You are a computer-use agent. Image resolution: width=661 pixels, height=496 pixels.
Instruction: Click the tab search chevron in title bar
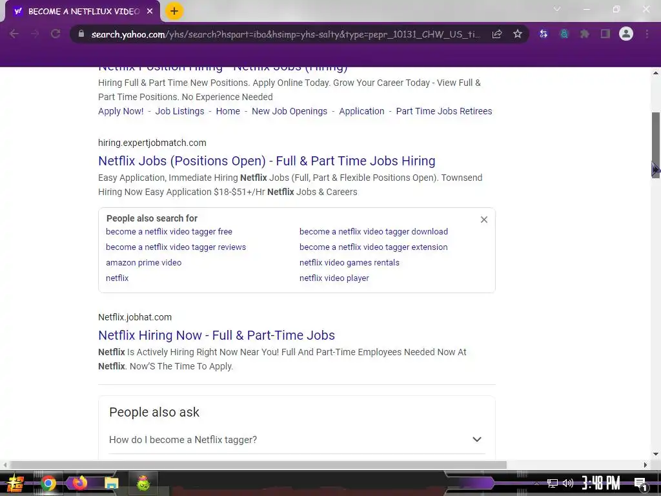557,9
